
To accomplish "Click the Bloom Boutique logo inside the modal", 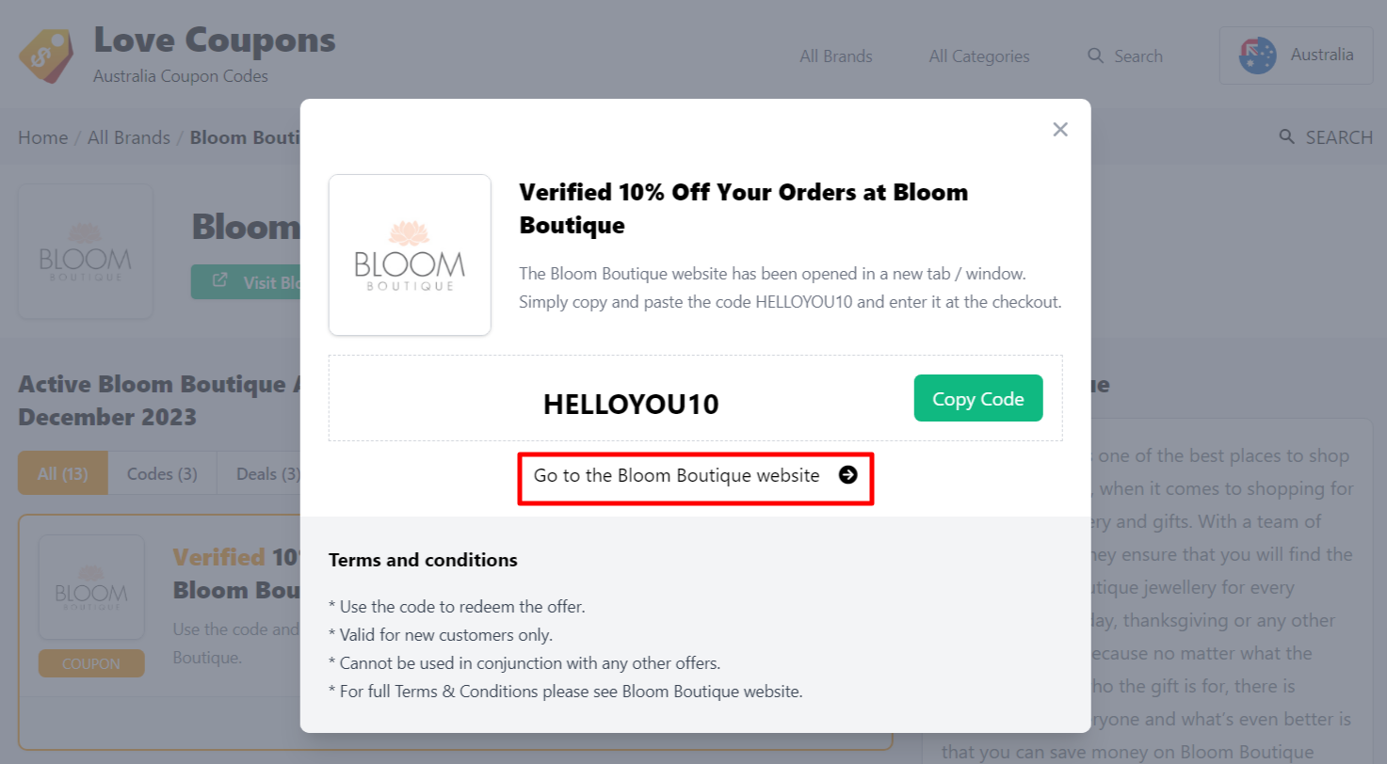I will pos(410,254).
